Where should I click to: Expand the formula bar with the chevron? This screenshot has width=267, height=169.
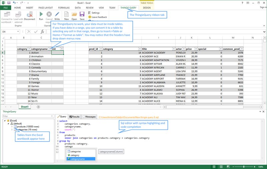(x=264, y=32)
